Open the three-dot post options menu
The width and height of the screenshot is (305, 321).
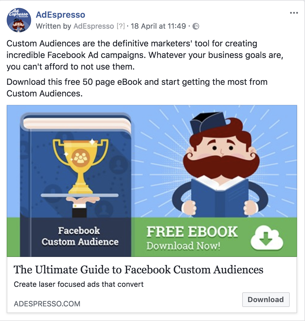coord(294,13)
